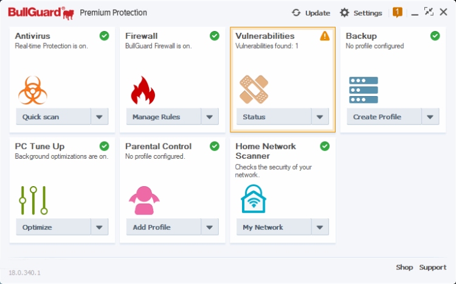Click the Vulnerabilities bandage icon
Viewport: 456px width, 284px height.
(x=254, y=89)
